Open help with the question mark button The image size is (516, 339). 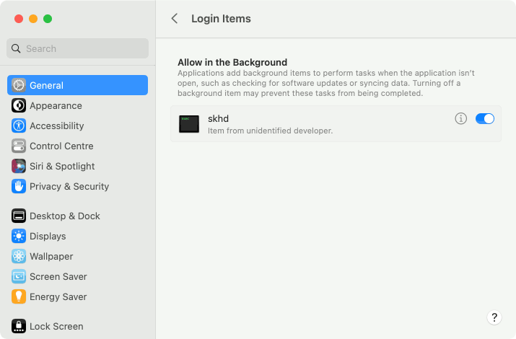coord(494,317)
